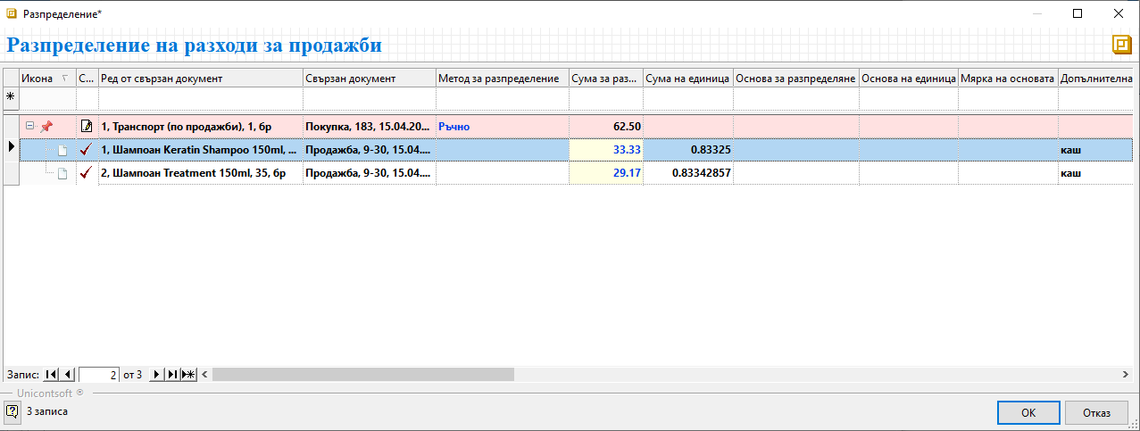This screenshot has height=431, width=1140.
Task: Click the record number input field
Action: pos(99,375)
